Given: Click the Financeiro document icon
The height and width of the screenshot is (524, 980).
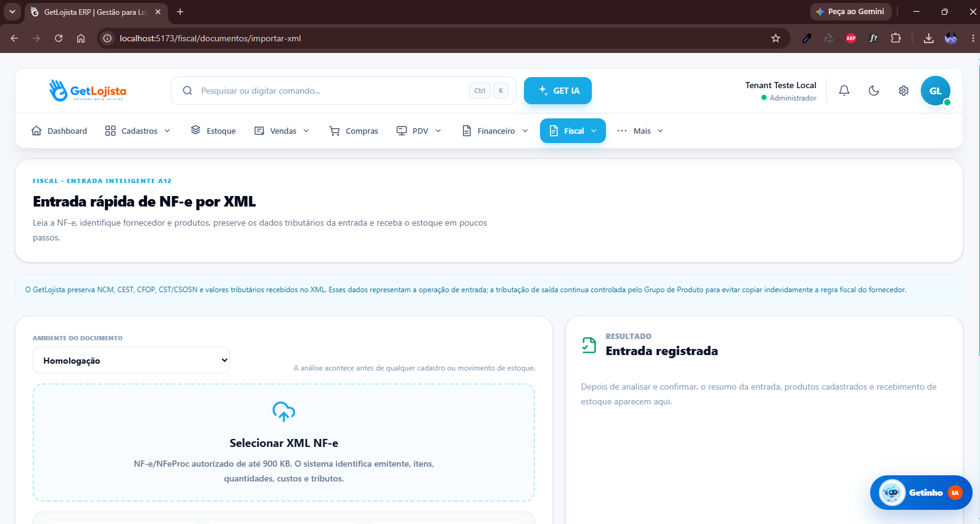Looking at the screenshot, I should (467, 131).
